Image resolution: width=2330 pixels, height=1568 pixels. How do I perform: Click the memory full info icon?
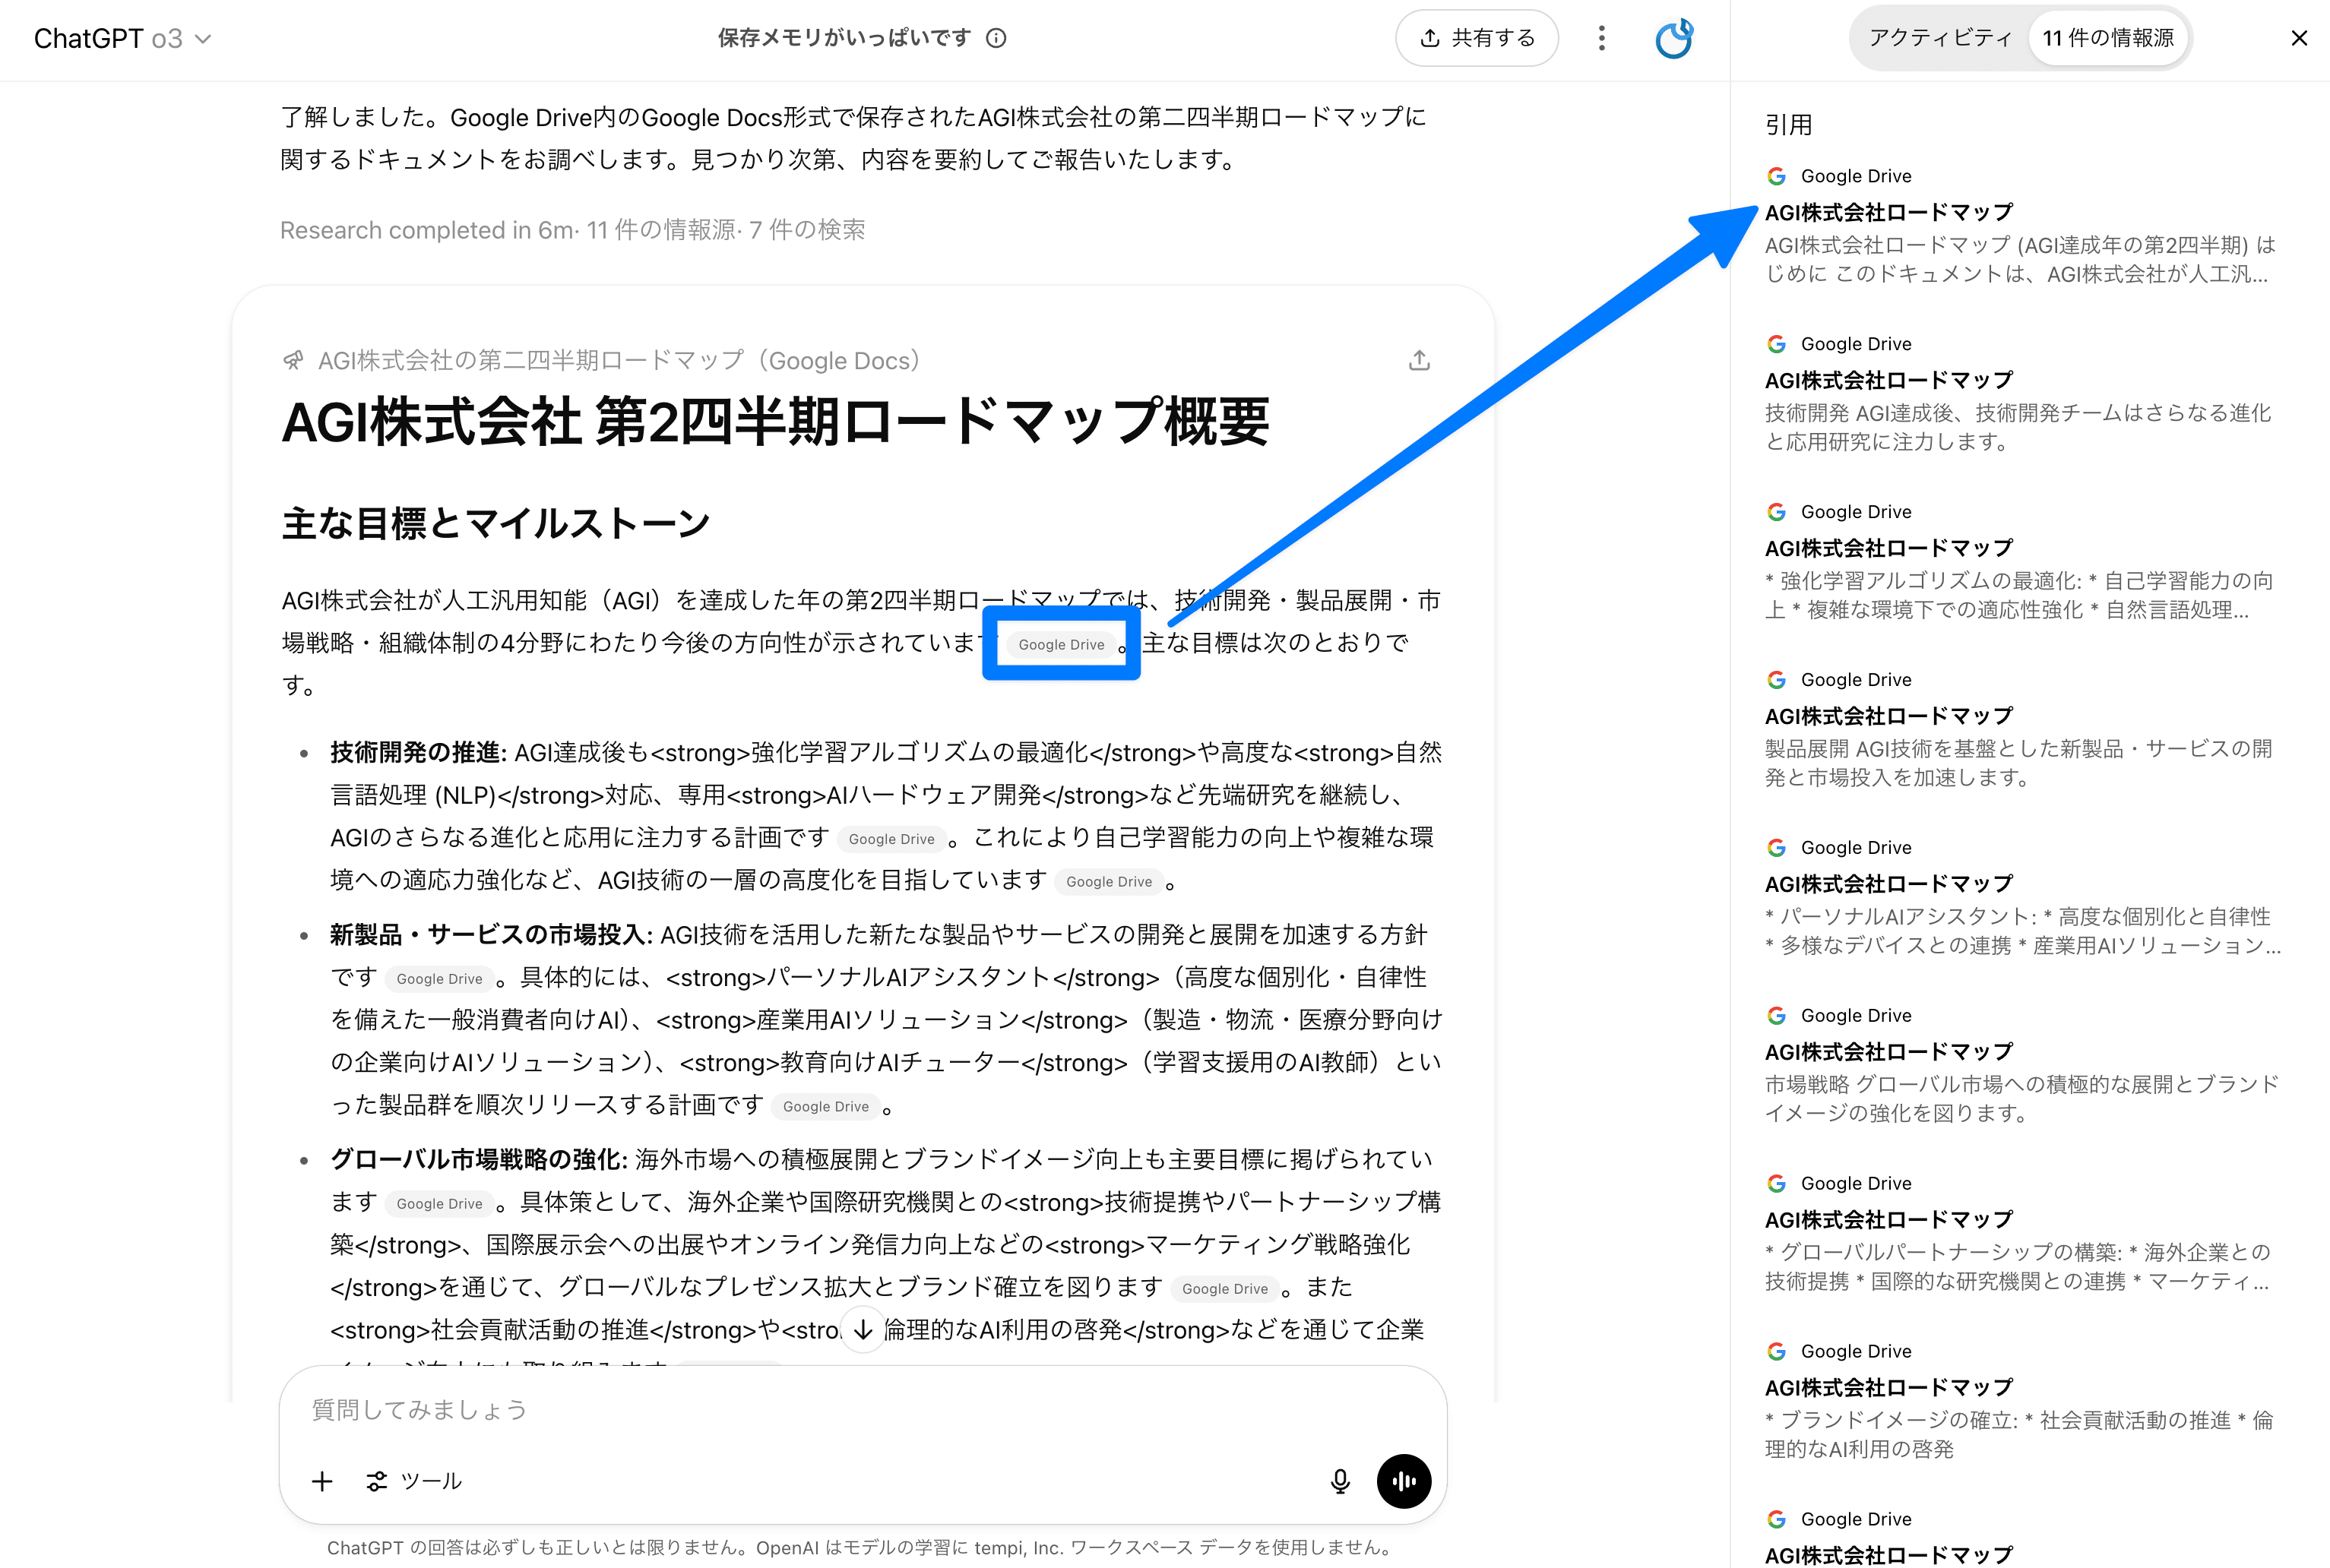(996, 38)
